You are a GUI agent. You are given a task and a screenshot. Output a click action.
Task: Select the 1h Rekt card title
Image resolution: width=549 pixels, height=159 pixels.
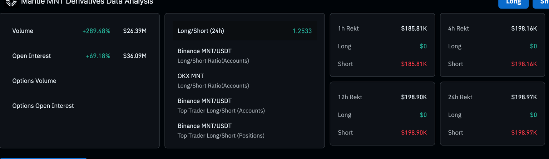click(348, 28)
